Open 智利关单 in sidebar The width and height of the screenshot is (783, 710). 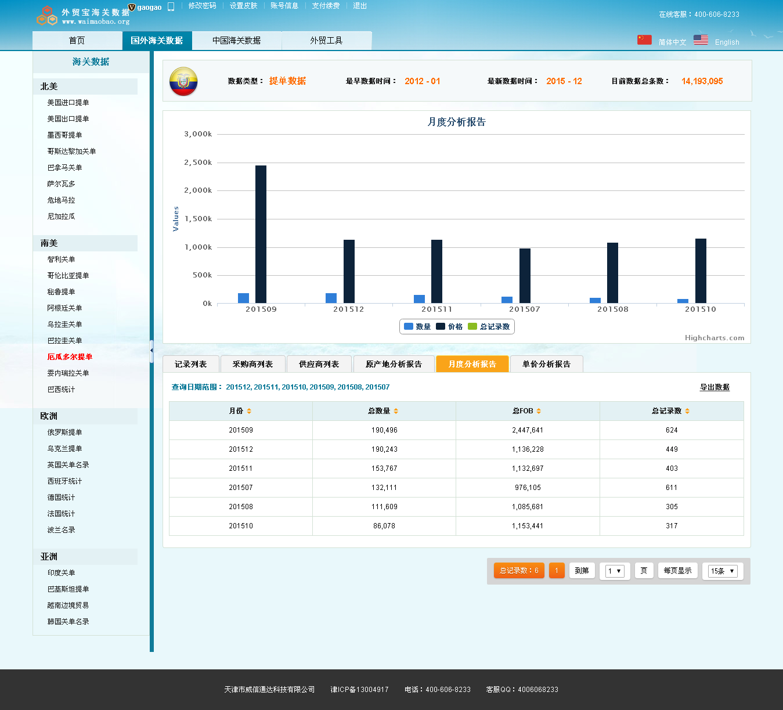[x=61, y=260]
